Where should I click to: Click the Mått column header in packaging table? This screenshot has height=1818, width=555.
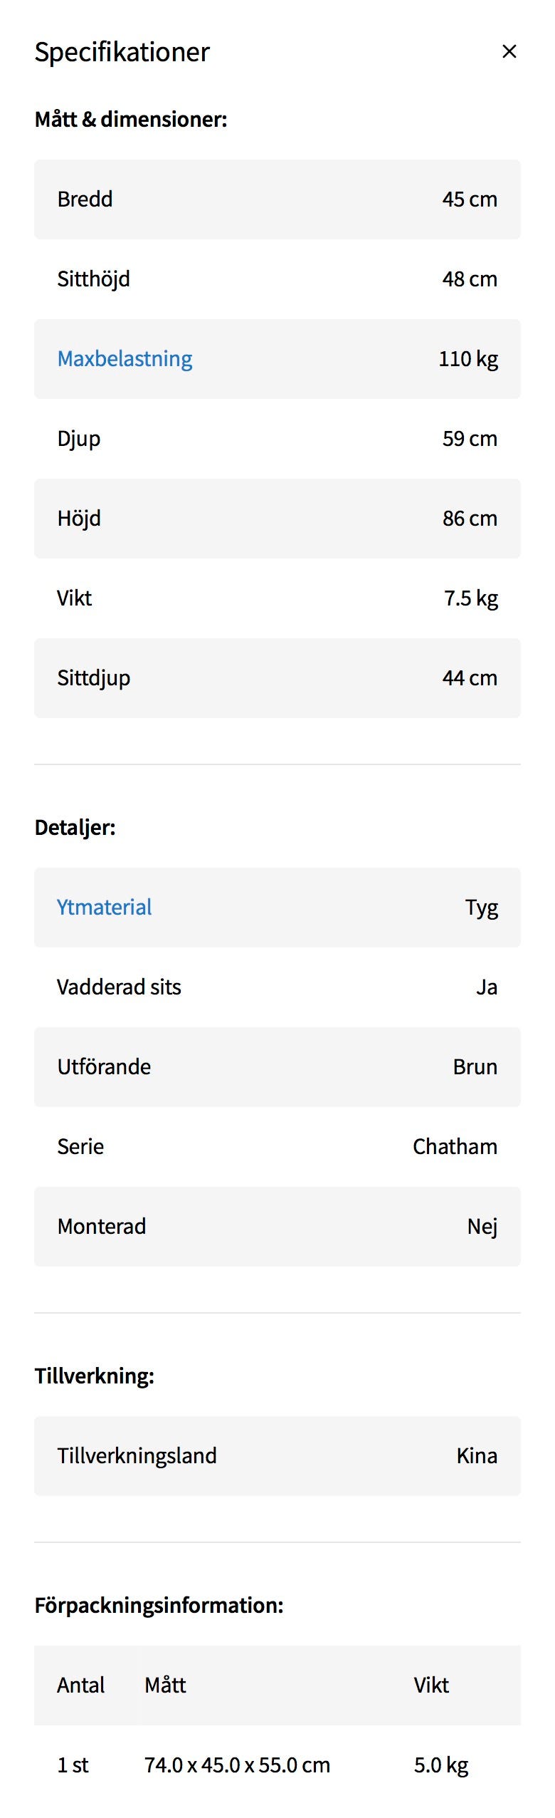click(165, 1685)
